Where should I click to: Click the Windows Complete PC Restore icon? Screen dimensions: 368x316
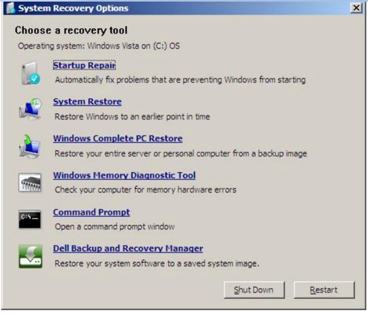[30, 146]
